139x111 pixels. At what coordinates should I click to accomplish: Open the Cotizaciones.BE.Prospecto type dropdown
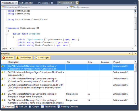click(67, 7)
